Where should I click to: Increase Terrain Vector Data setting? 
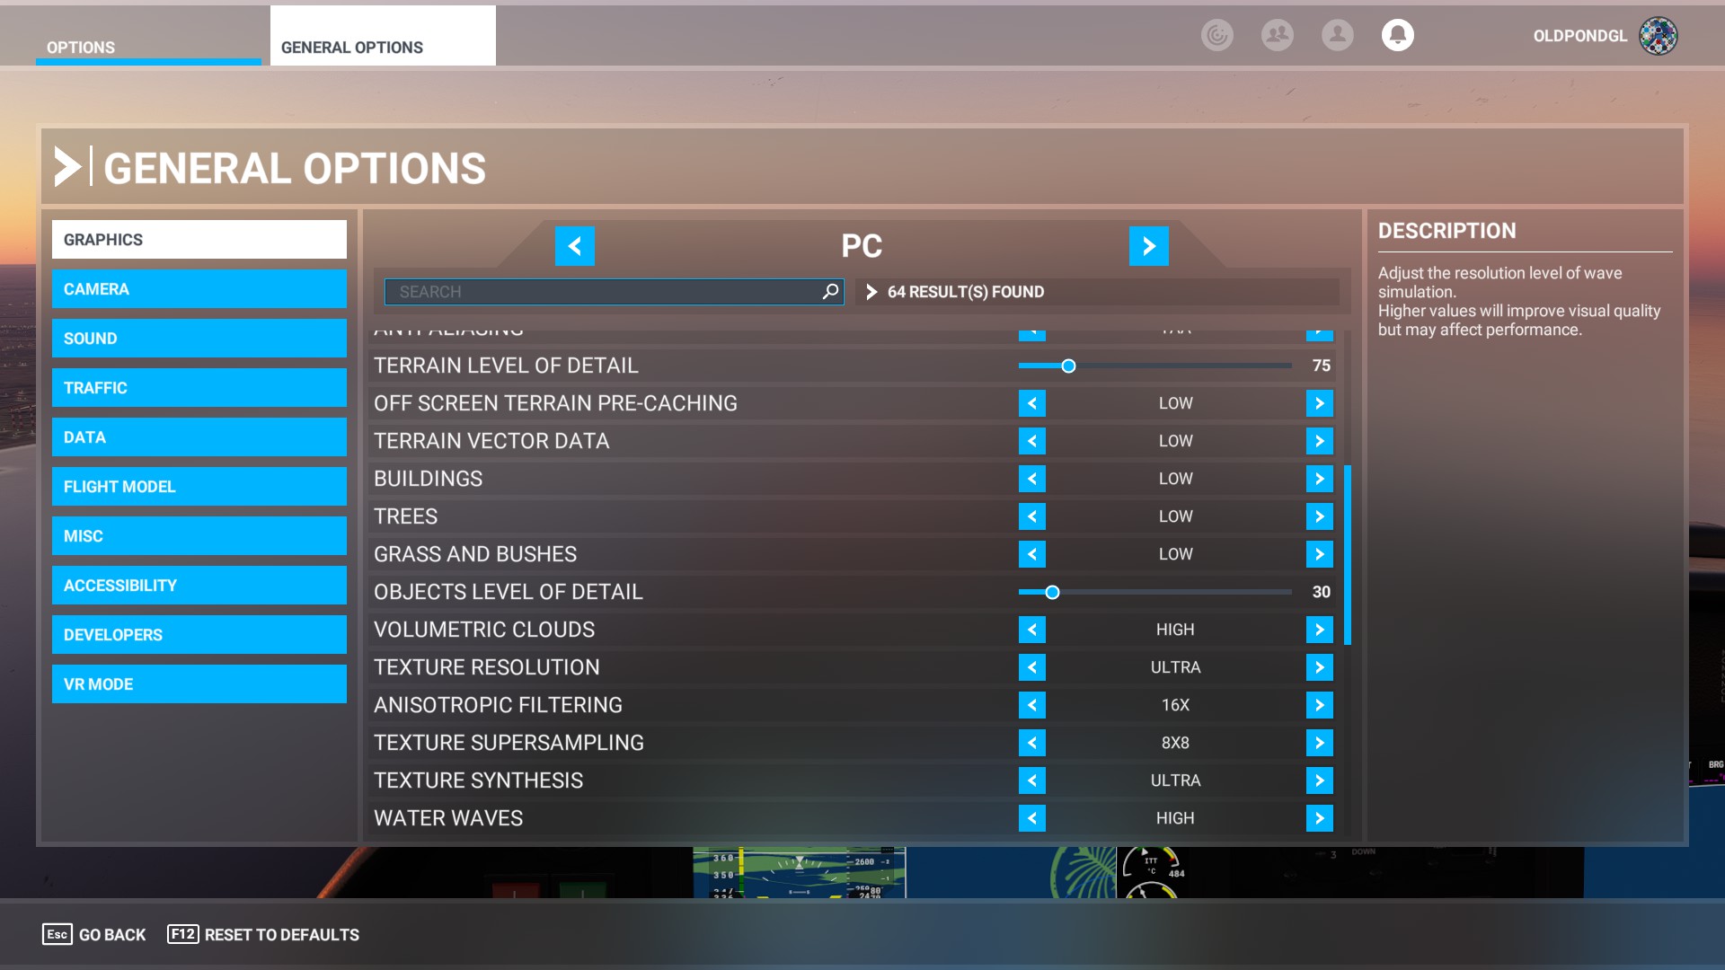coord(1320,441)
